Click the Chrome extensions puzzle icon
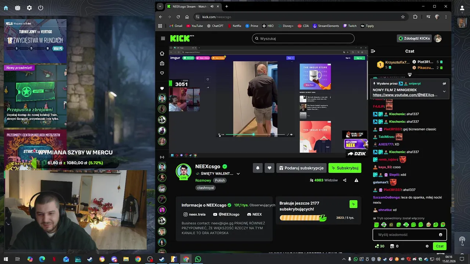 pos(415,17)
